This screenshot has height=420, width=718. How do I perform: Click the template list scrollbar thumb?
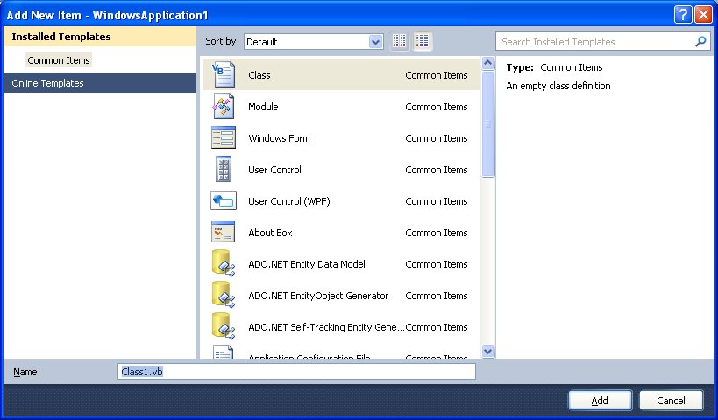(488, 123)
